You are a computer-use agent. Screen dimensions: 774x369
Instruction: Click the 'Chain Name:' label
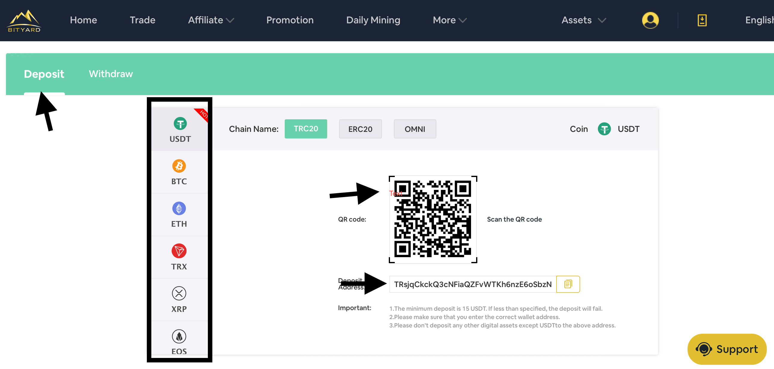(x=254, y=129)
